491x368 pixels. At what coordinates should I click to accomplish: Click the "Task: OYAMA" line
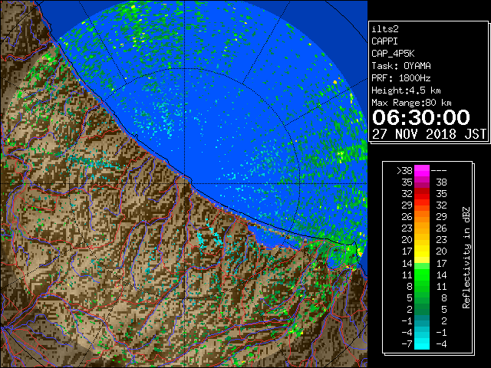(x=400, y=66)
